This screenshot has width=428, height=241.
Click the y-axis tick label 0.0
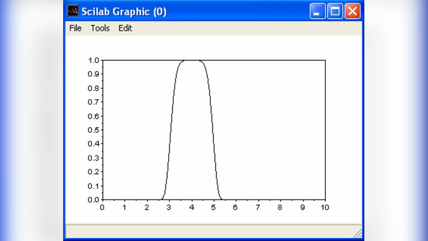click(x=94, y=200)
